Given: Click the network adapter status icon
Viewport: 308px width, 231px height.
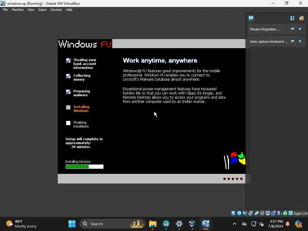Looking at the screenshot, I should coord(251,213).
